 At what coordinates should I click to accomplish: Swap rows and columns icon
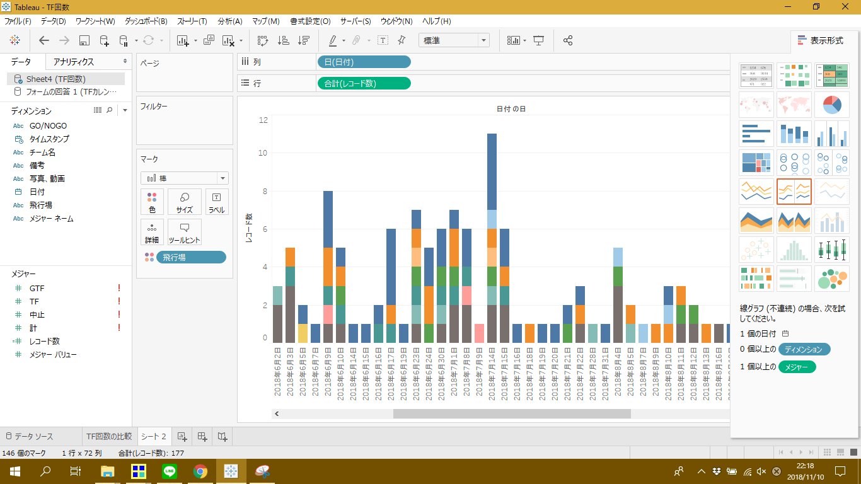pos(263,40)
